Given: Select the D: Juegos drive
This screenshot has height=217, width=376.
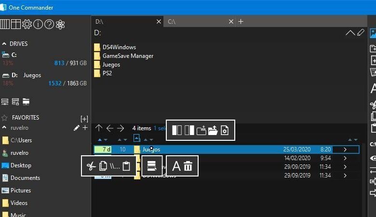Looking at the screenshot, I should 45,79.
